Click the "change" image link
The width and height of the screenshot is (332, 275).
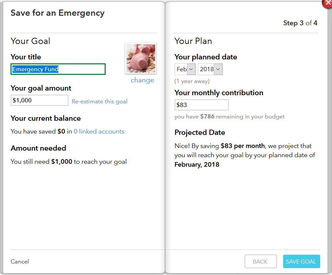click(142, 80)
